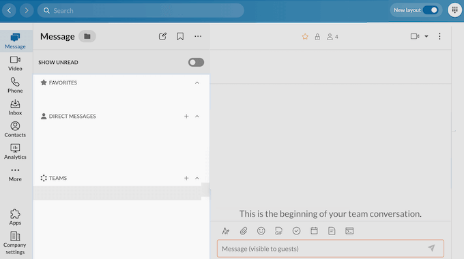Start a video call
Screen dimensions: 464x259
pos(415,36)
